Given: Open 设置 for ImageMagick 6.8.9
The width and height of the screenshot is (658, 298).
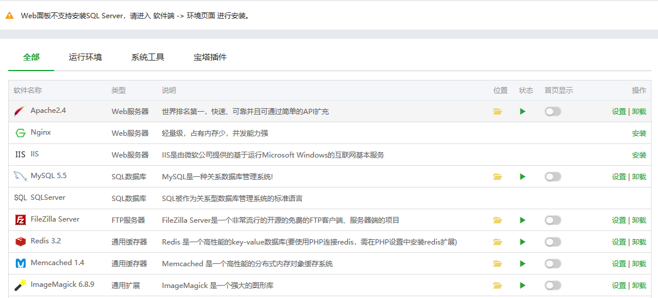Looking at the screenshot, I should click(x=619, y=286).
